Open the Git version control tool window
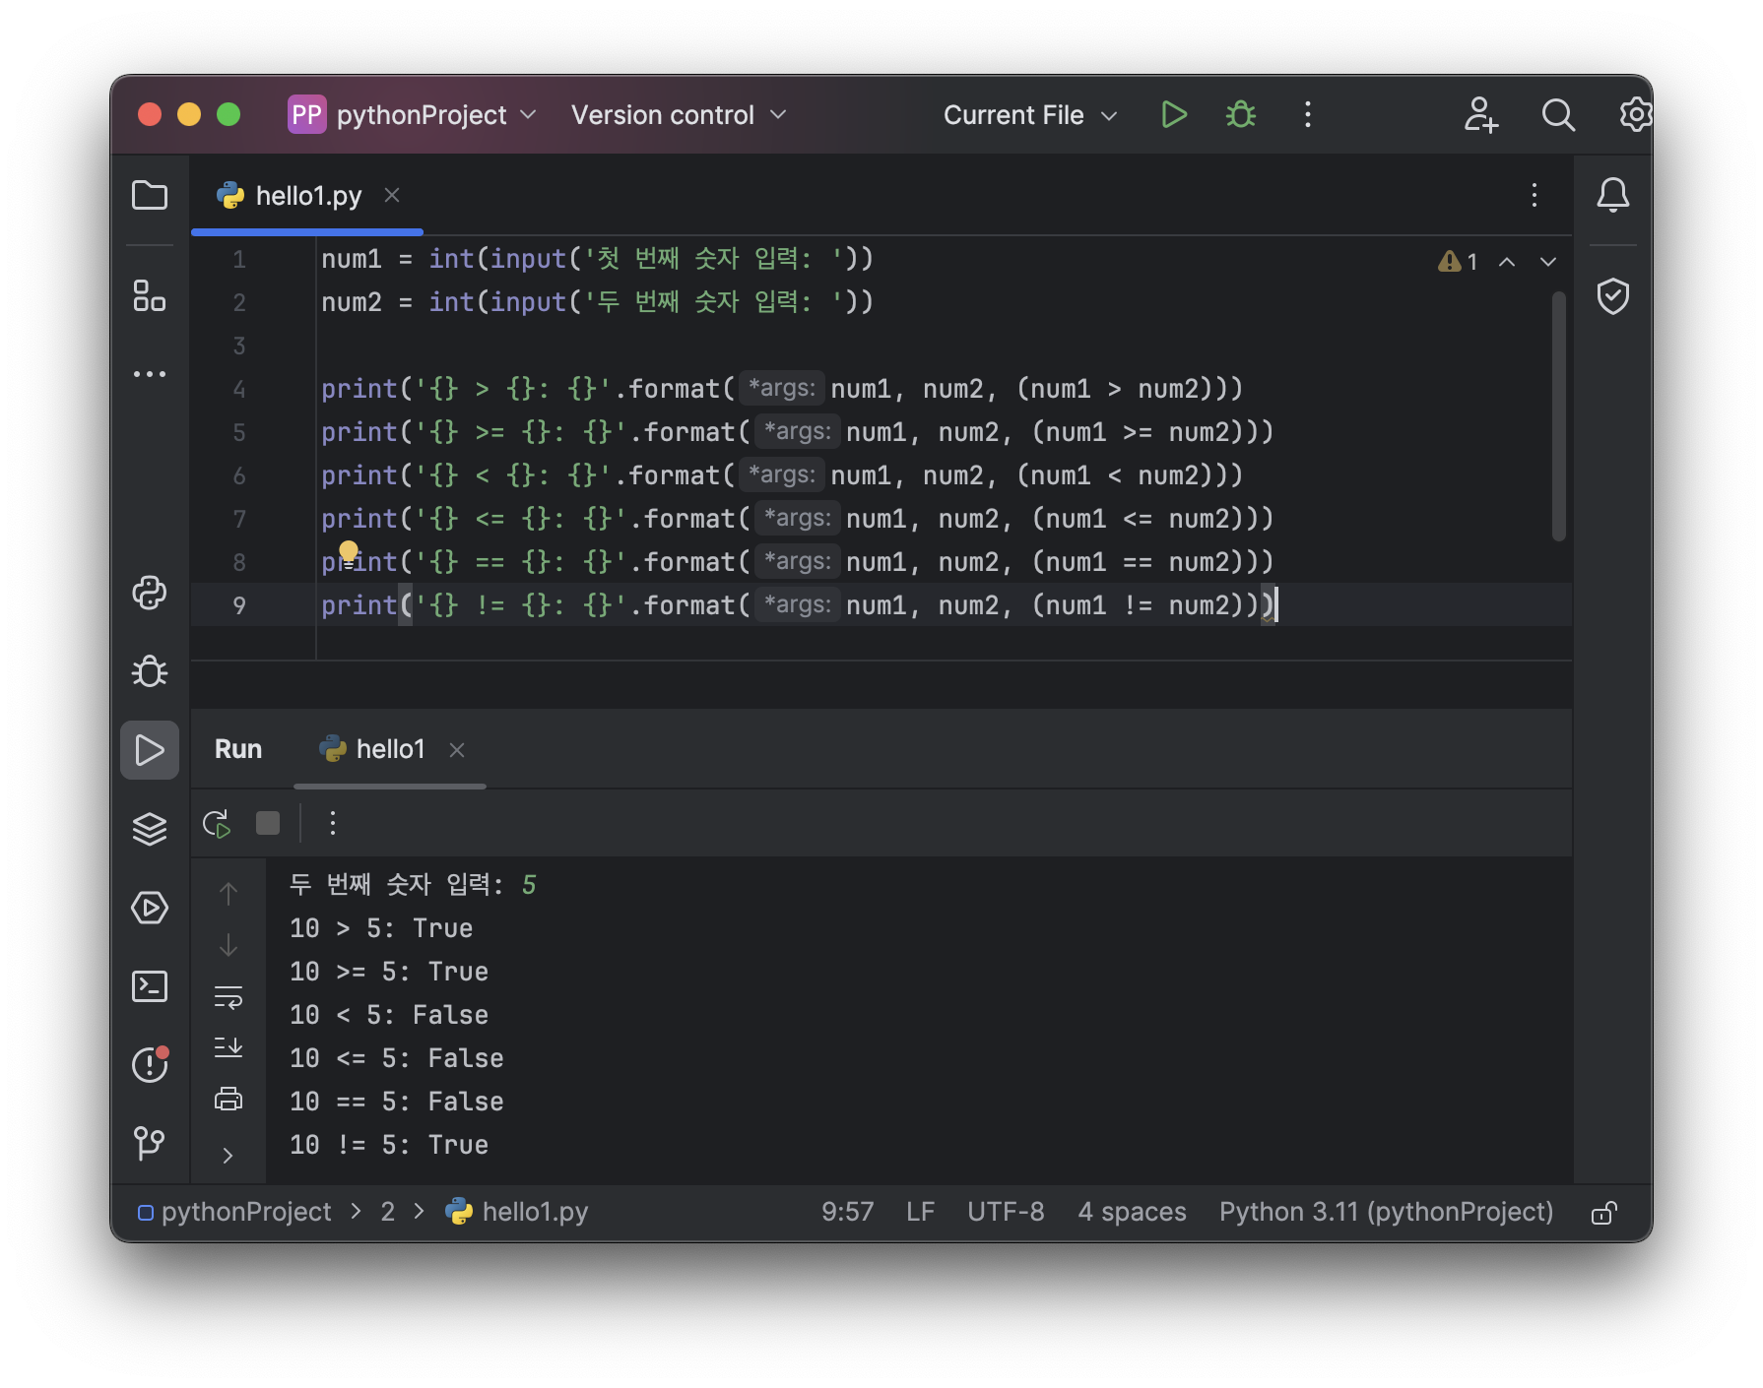1763x1388 pixels. click(149, 1143)
